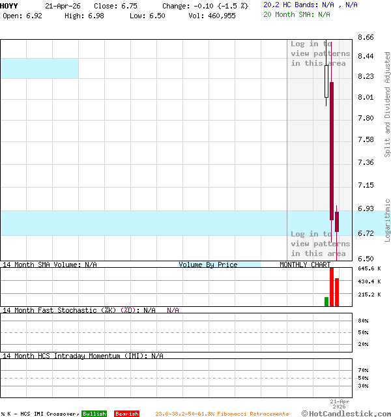Click the small red candlestick near 6.93

(337, 222)
